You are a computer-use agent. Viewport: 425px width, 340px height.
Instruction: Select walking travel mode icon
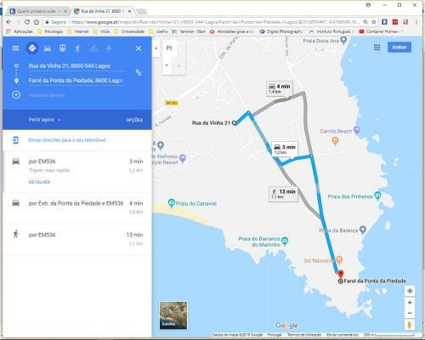point(77,48)
